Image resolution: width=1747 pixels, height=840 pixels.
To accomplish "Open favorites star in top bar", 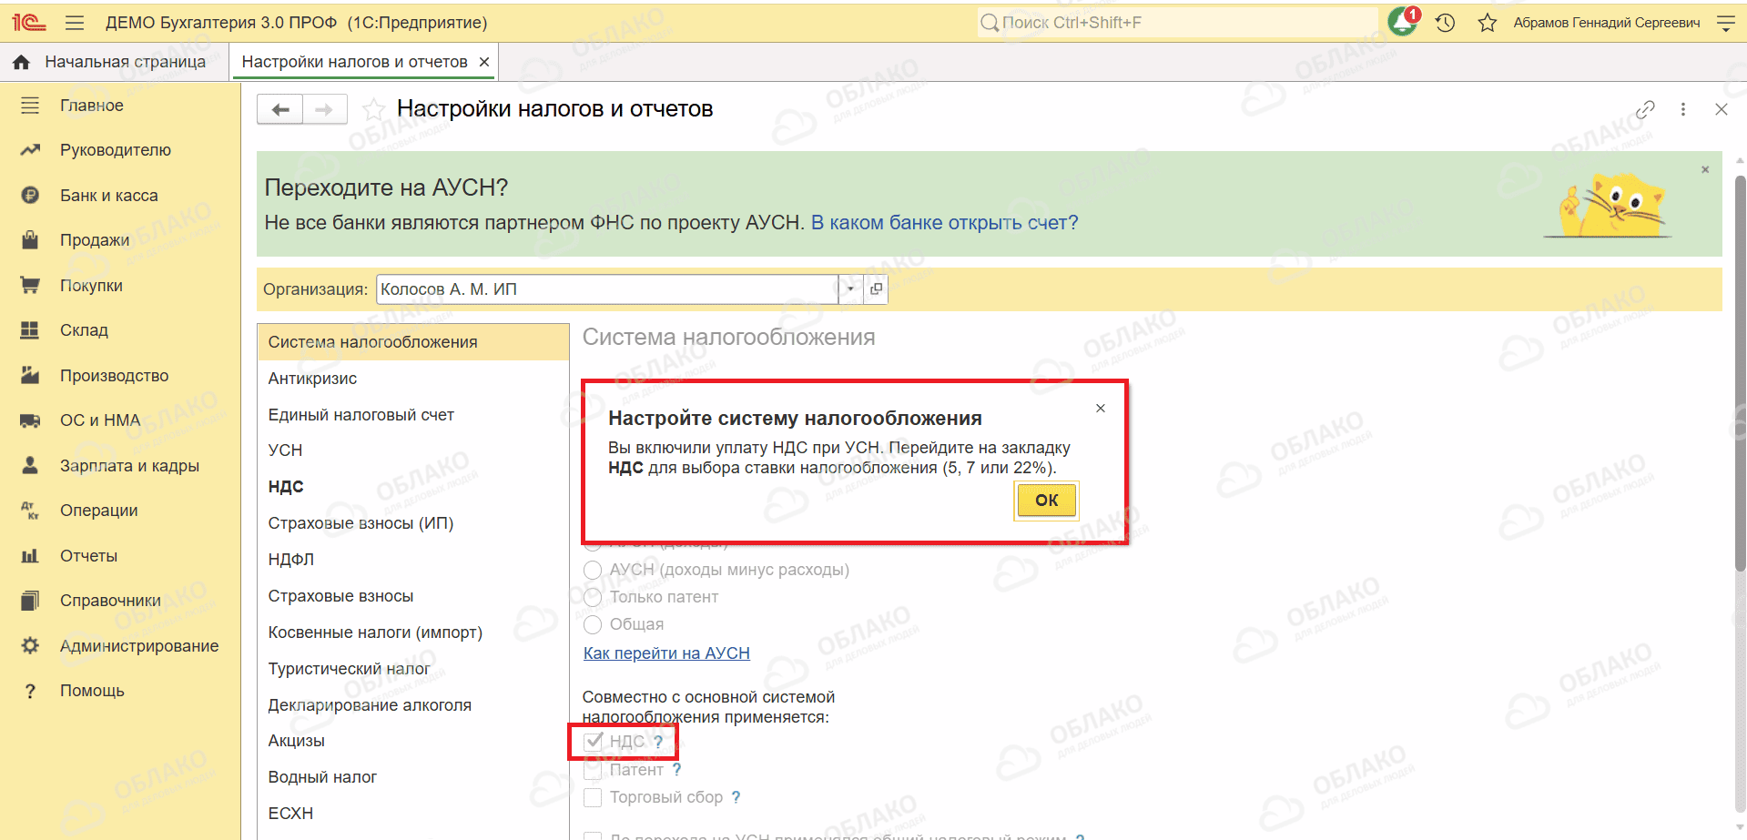I will click(1488, 23).
